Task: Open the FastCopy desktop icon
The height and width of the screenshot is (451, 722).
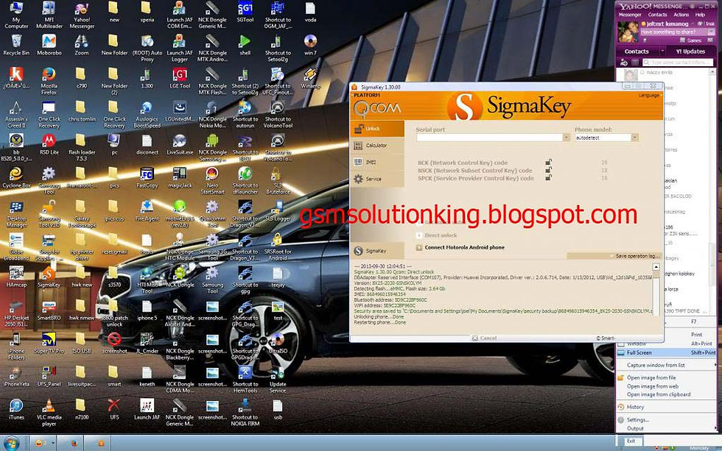Action: (147, 178)
